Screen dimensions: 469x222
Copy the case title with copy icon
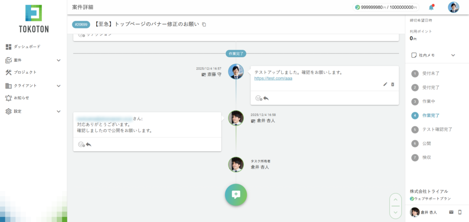204,24
